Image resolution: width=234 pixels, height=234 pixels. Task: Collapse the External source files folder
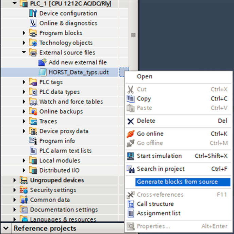(x=24, y=53)
